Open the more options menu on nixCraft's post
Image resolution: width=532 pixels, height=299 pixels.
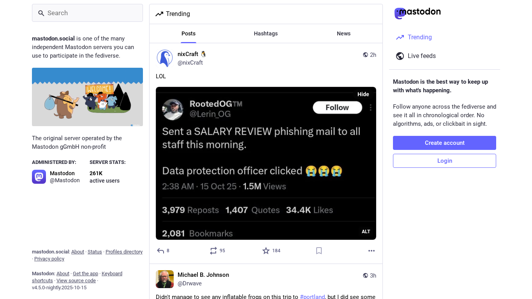pos(372,251)
